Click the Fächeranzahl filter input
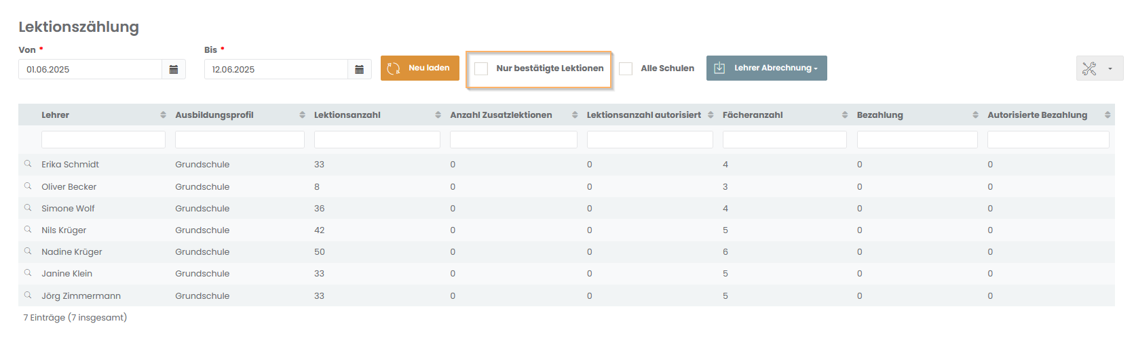Screen dimensions: 1134x349 pyautogui.click(x=785, y=140)
